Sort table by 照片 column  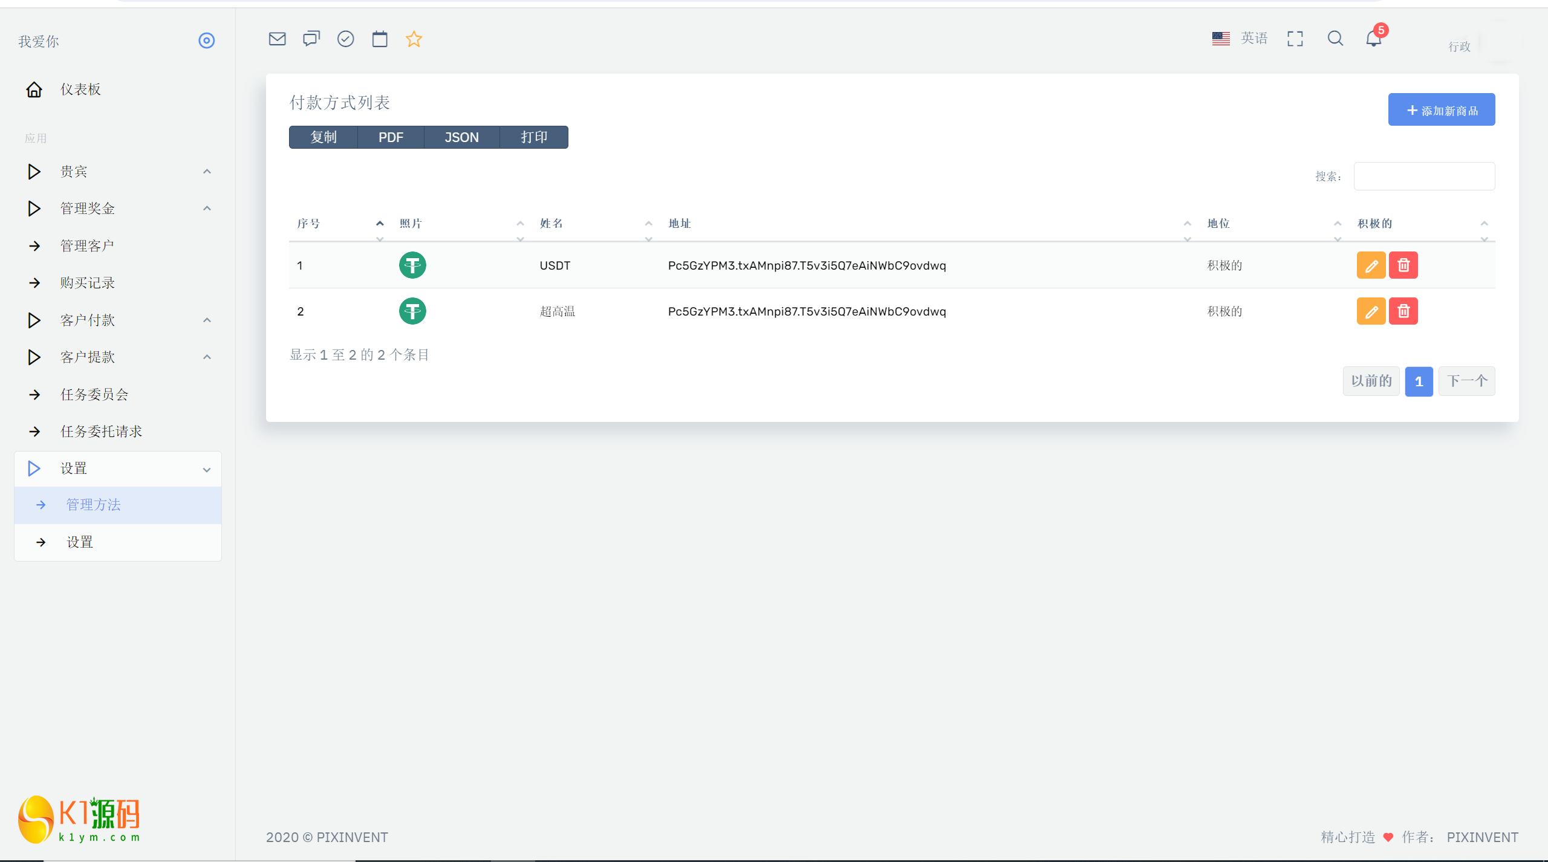(x=461, y=224)
